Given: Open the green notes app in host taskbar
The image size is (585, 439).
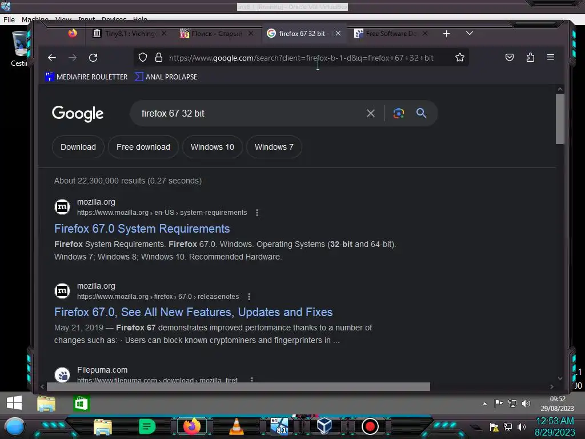Looking at the screenshot, I should click(147, 426).
